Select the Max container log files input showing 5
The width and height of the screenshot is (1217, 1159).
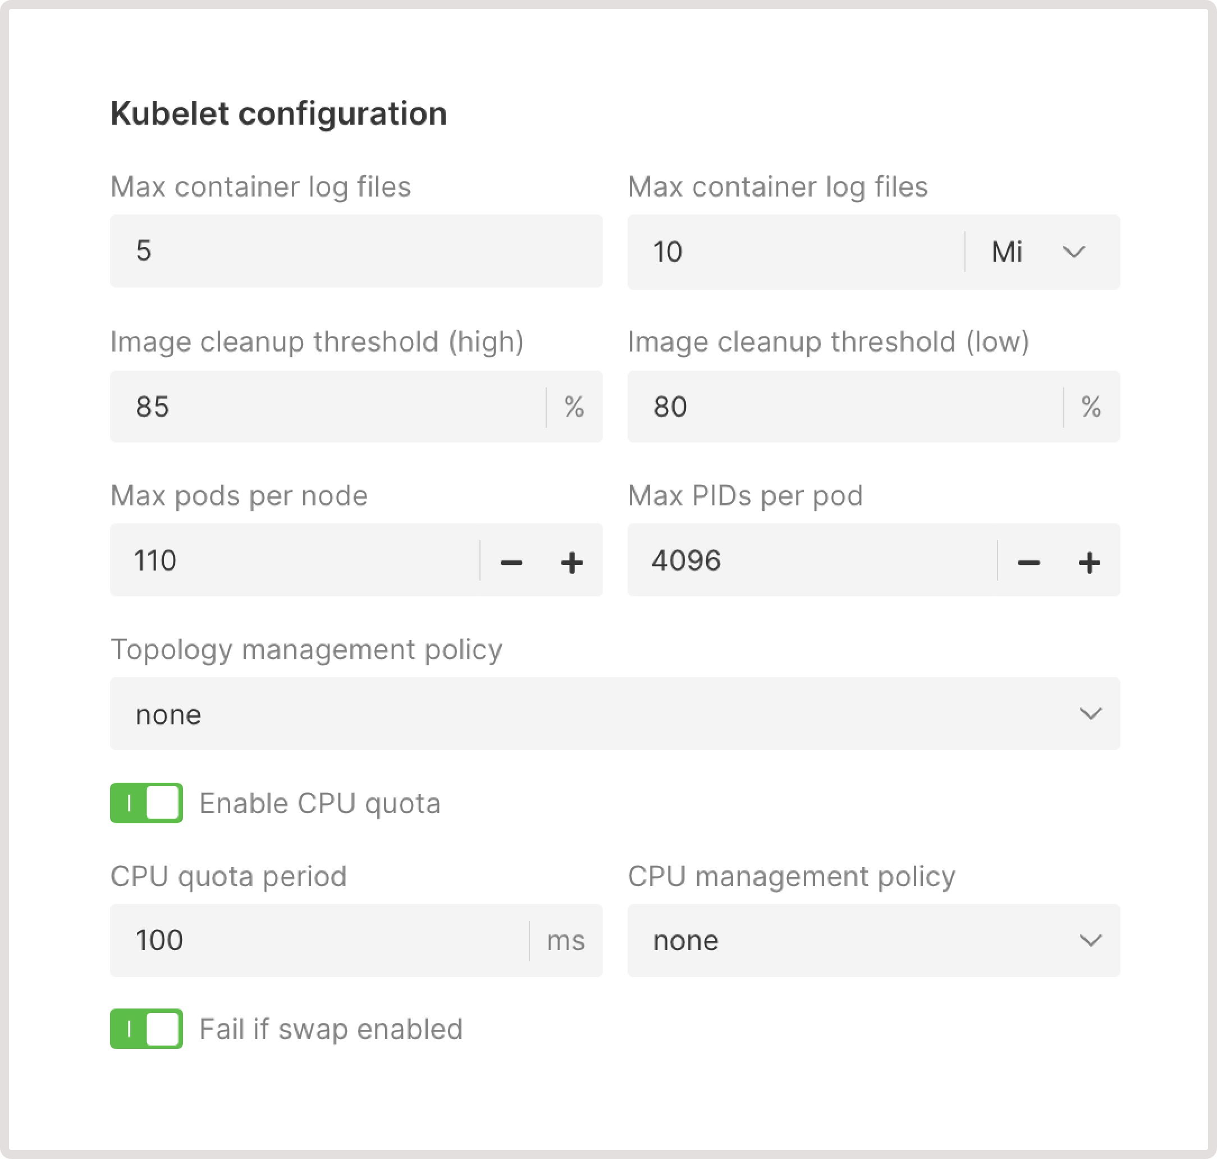[x=309, y=252]
